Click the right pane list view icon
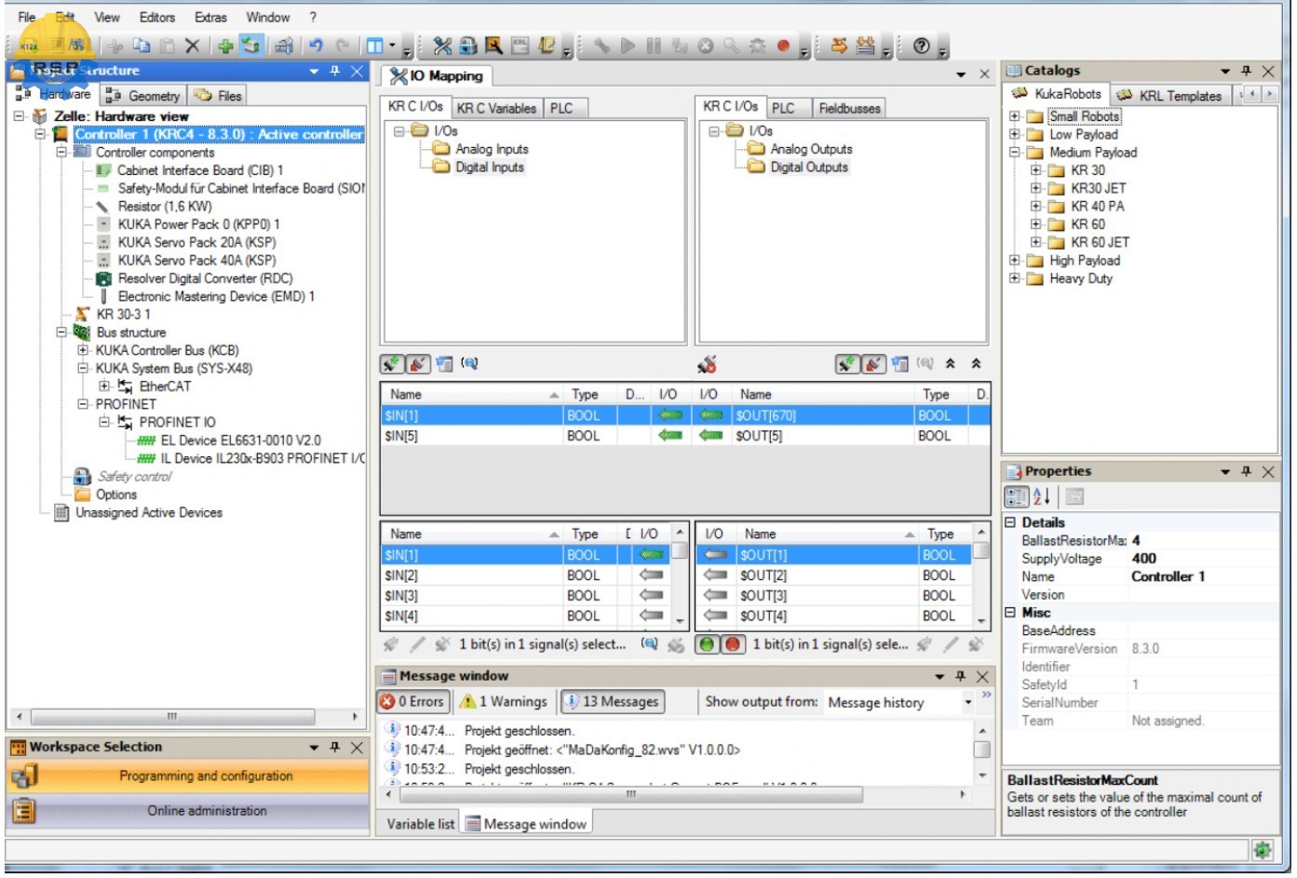The width and height of the screenshot is (1297, 878). [x=899, y=364]
